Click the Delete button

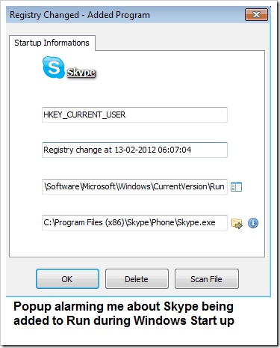point(137,279)
